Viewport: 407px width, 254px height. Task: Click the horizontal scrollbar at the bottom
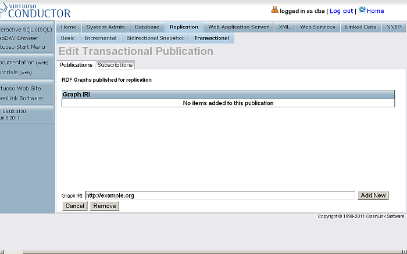[x=203, y=251]
